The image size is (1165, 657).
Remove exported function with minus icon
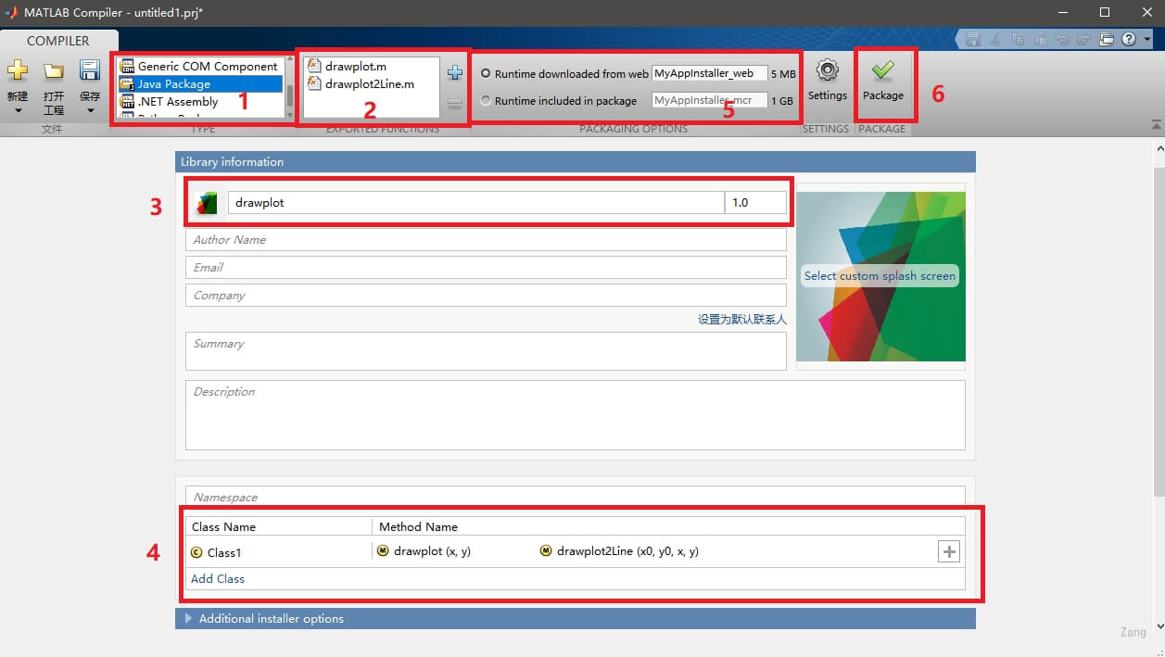point(454,105)
